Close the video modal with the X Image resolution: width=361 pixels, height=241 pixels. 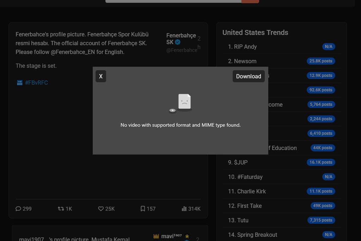[101, 76]
